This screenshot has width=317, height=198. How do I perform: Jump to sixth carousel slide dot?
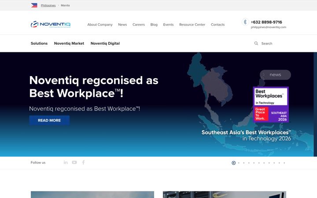259,163
